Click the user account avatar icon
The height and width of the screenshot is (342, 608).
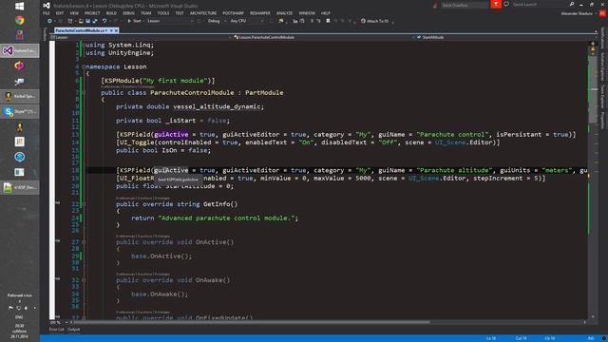point(602,13)
